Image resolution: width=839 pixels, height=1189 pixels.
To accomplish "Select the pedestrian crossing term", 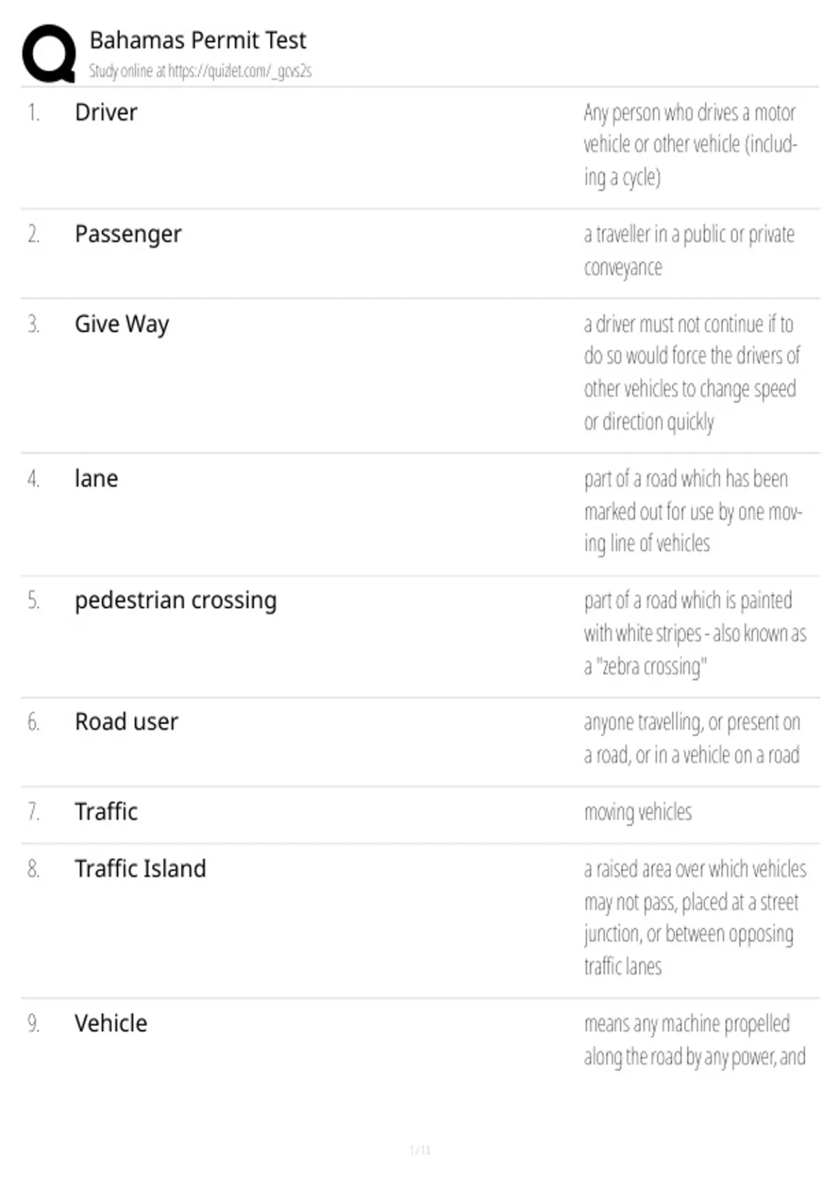I will pos(176,601).
